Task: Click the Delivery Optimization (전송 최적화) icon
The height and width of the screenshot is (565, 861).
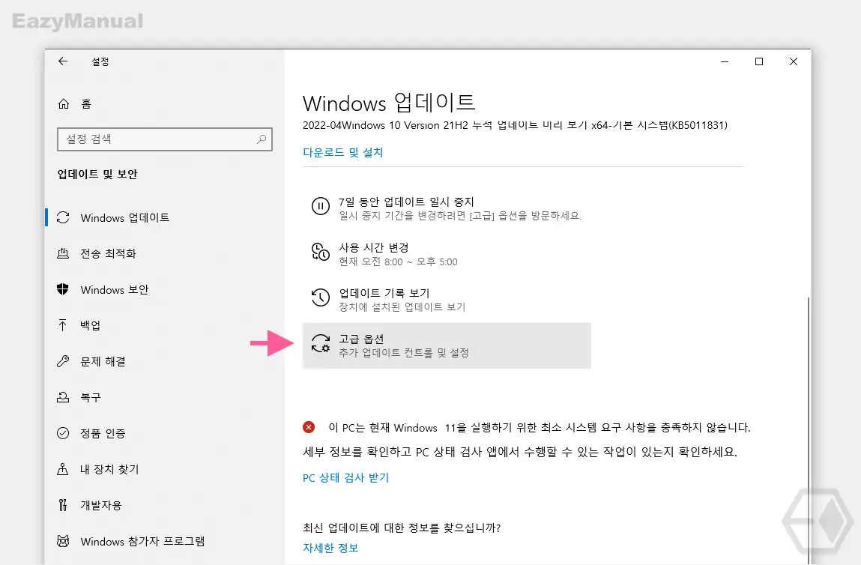Action: [63, 253]
